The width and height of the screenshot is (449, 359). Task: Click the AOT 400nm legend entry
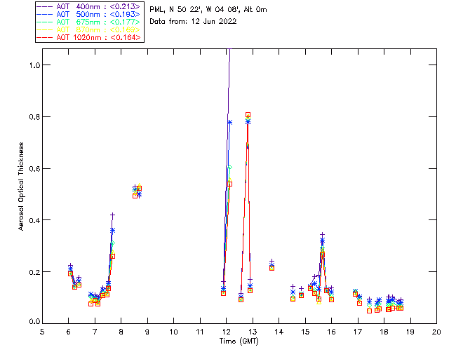pyautogui.click(x=88, y=6)
